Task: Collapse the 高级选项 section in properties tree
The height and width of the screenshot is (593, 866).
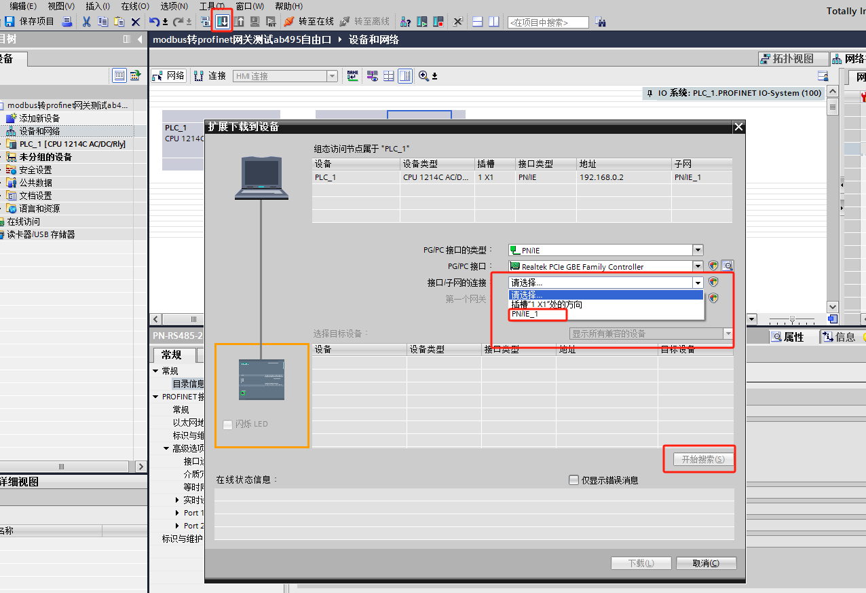Action: 166,448
